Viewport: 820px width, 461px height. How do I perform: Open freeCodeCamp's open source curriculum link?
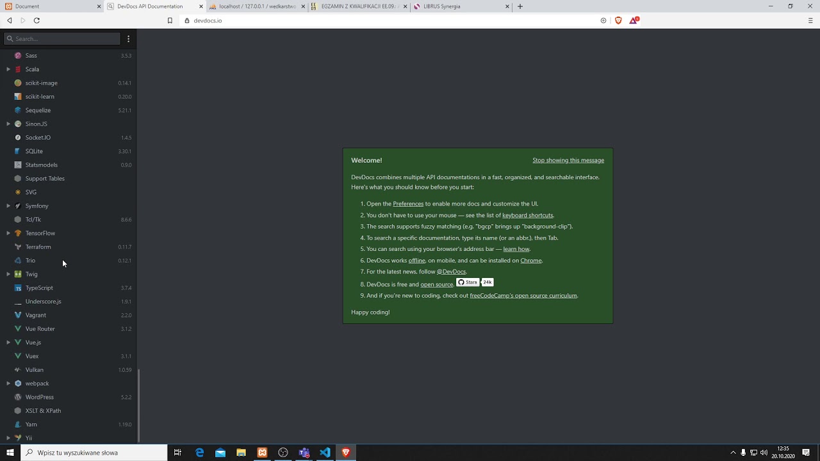click(523, 296)
